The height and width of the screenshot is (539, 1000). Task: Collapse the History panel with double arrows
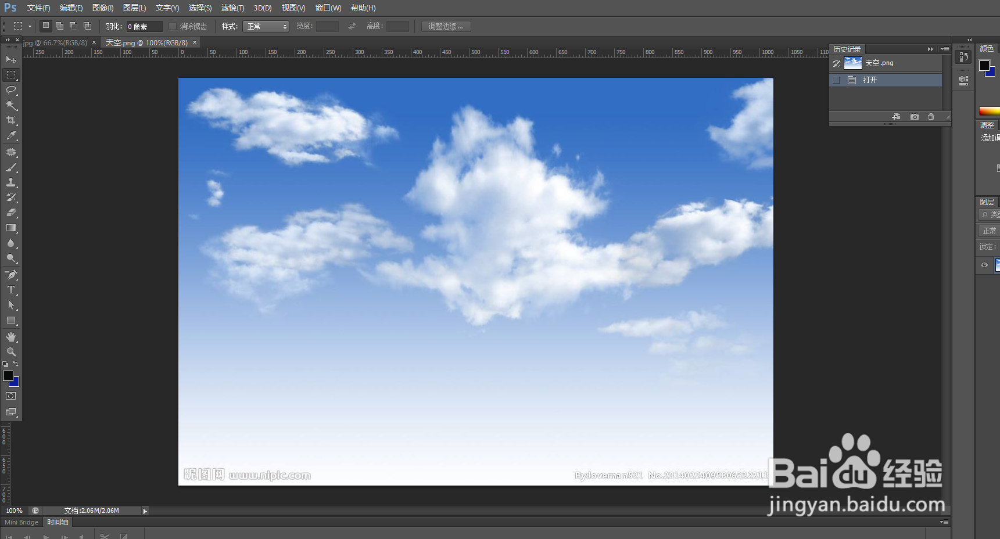pos(930,49)
